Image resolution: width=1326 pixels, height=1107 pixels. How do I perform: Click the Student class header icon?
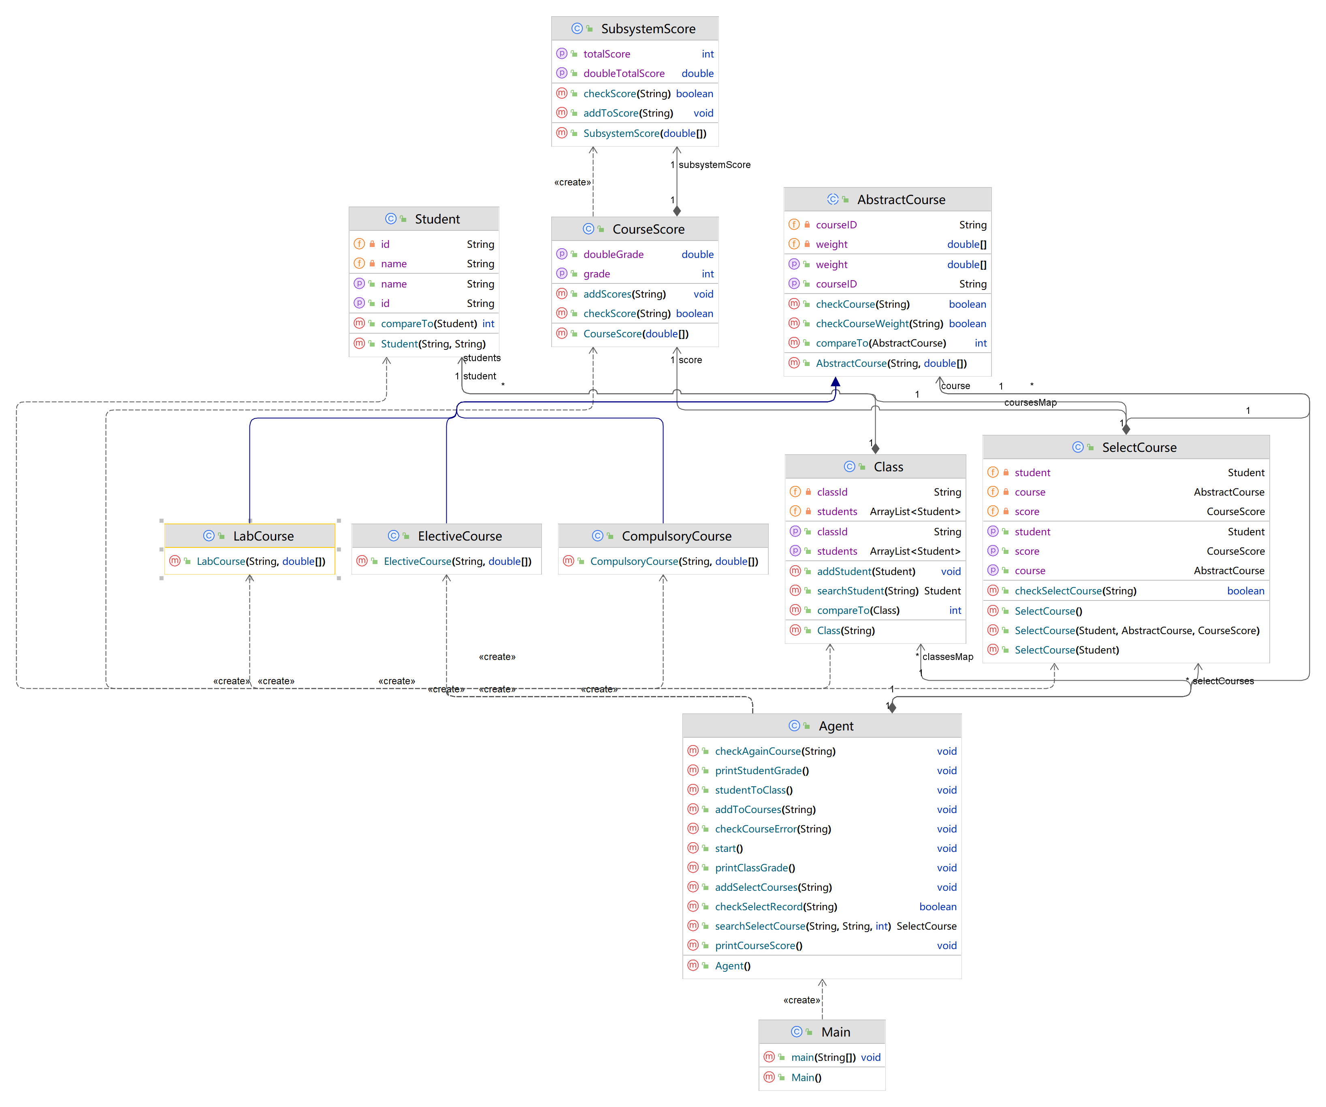coord(390,218)
